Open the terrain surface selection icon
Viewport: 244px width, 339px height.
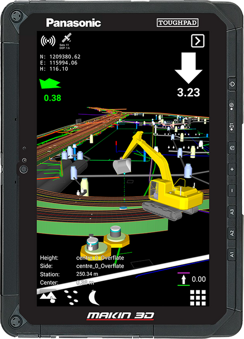pyautogui.click(x=48, y=297)
